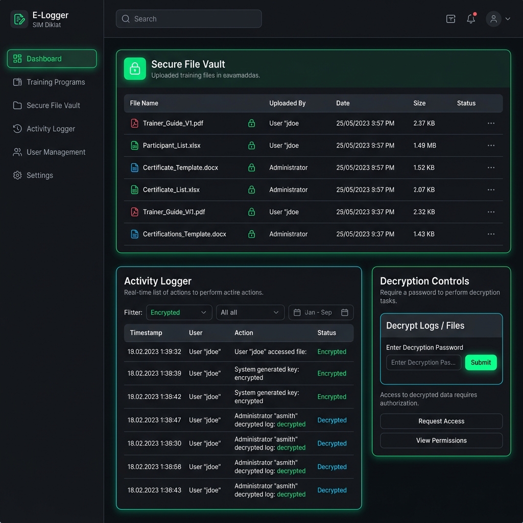Click the Search input field

188,19
